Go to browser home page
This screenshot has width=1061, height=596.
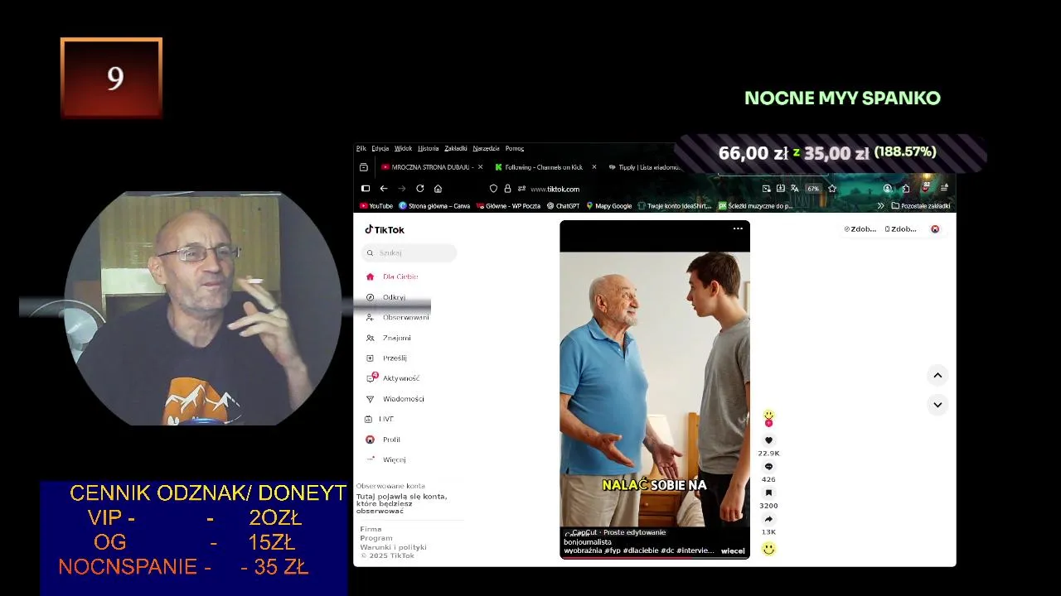click(438, 189)
